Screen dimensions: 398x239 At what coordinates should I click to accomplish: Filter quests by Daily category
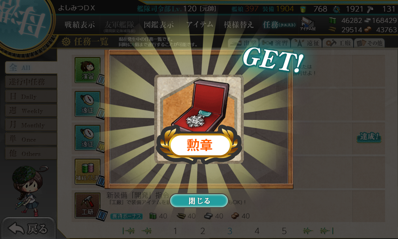(31, 97)
